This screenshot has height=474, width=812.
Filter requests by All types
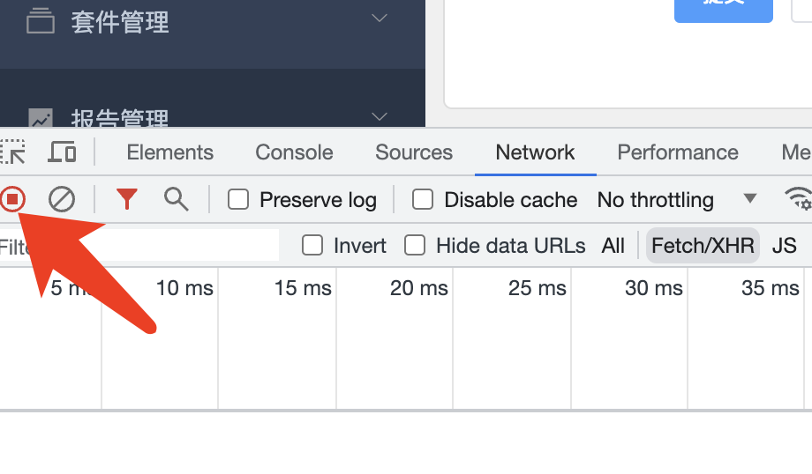[613, 246]
